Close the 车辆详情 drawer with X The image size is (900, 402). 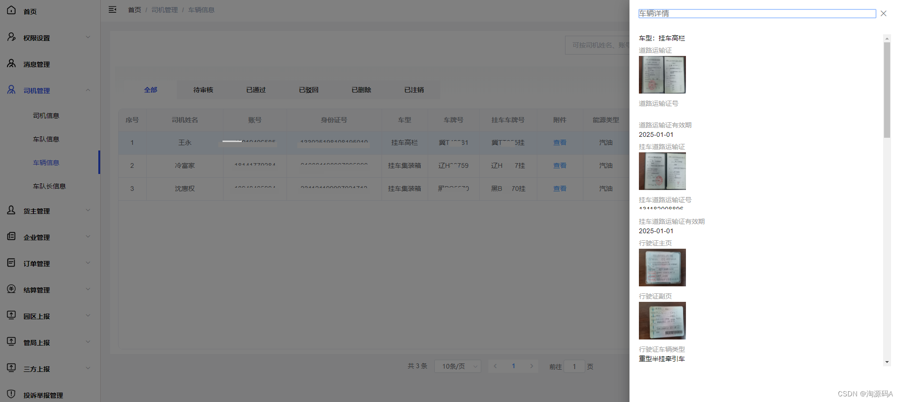click(884, 14)
